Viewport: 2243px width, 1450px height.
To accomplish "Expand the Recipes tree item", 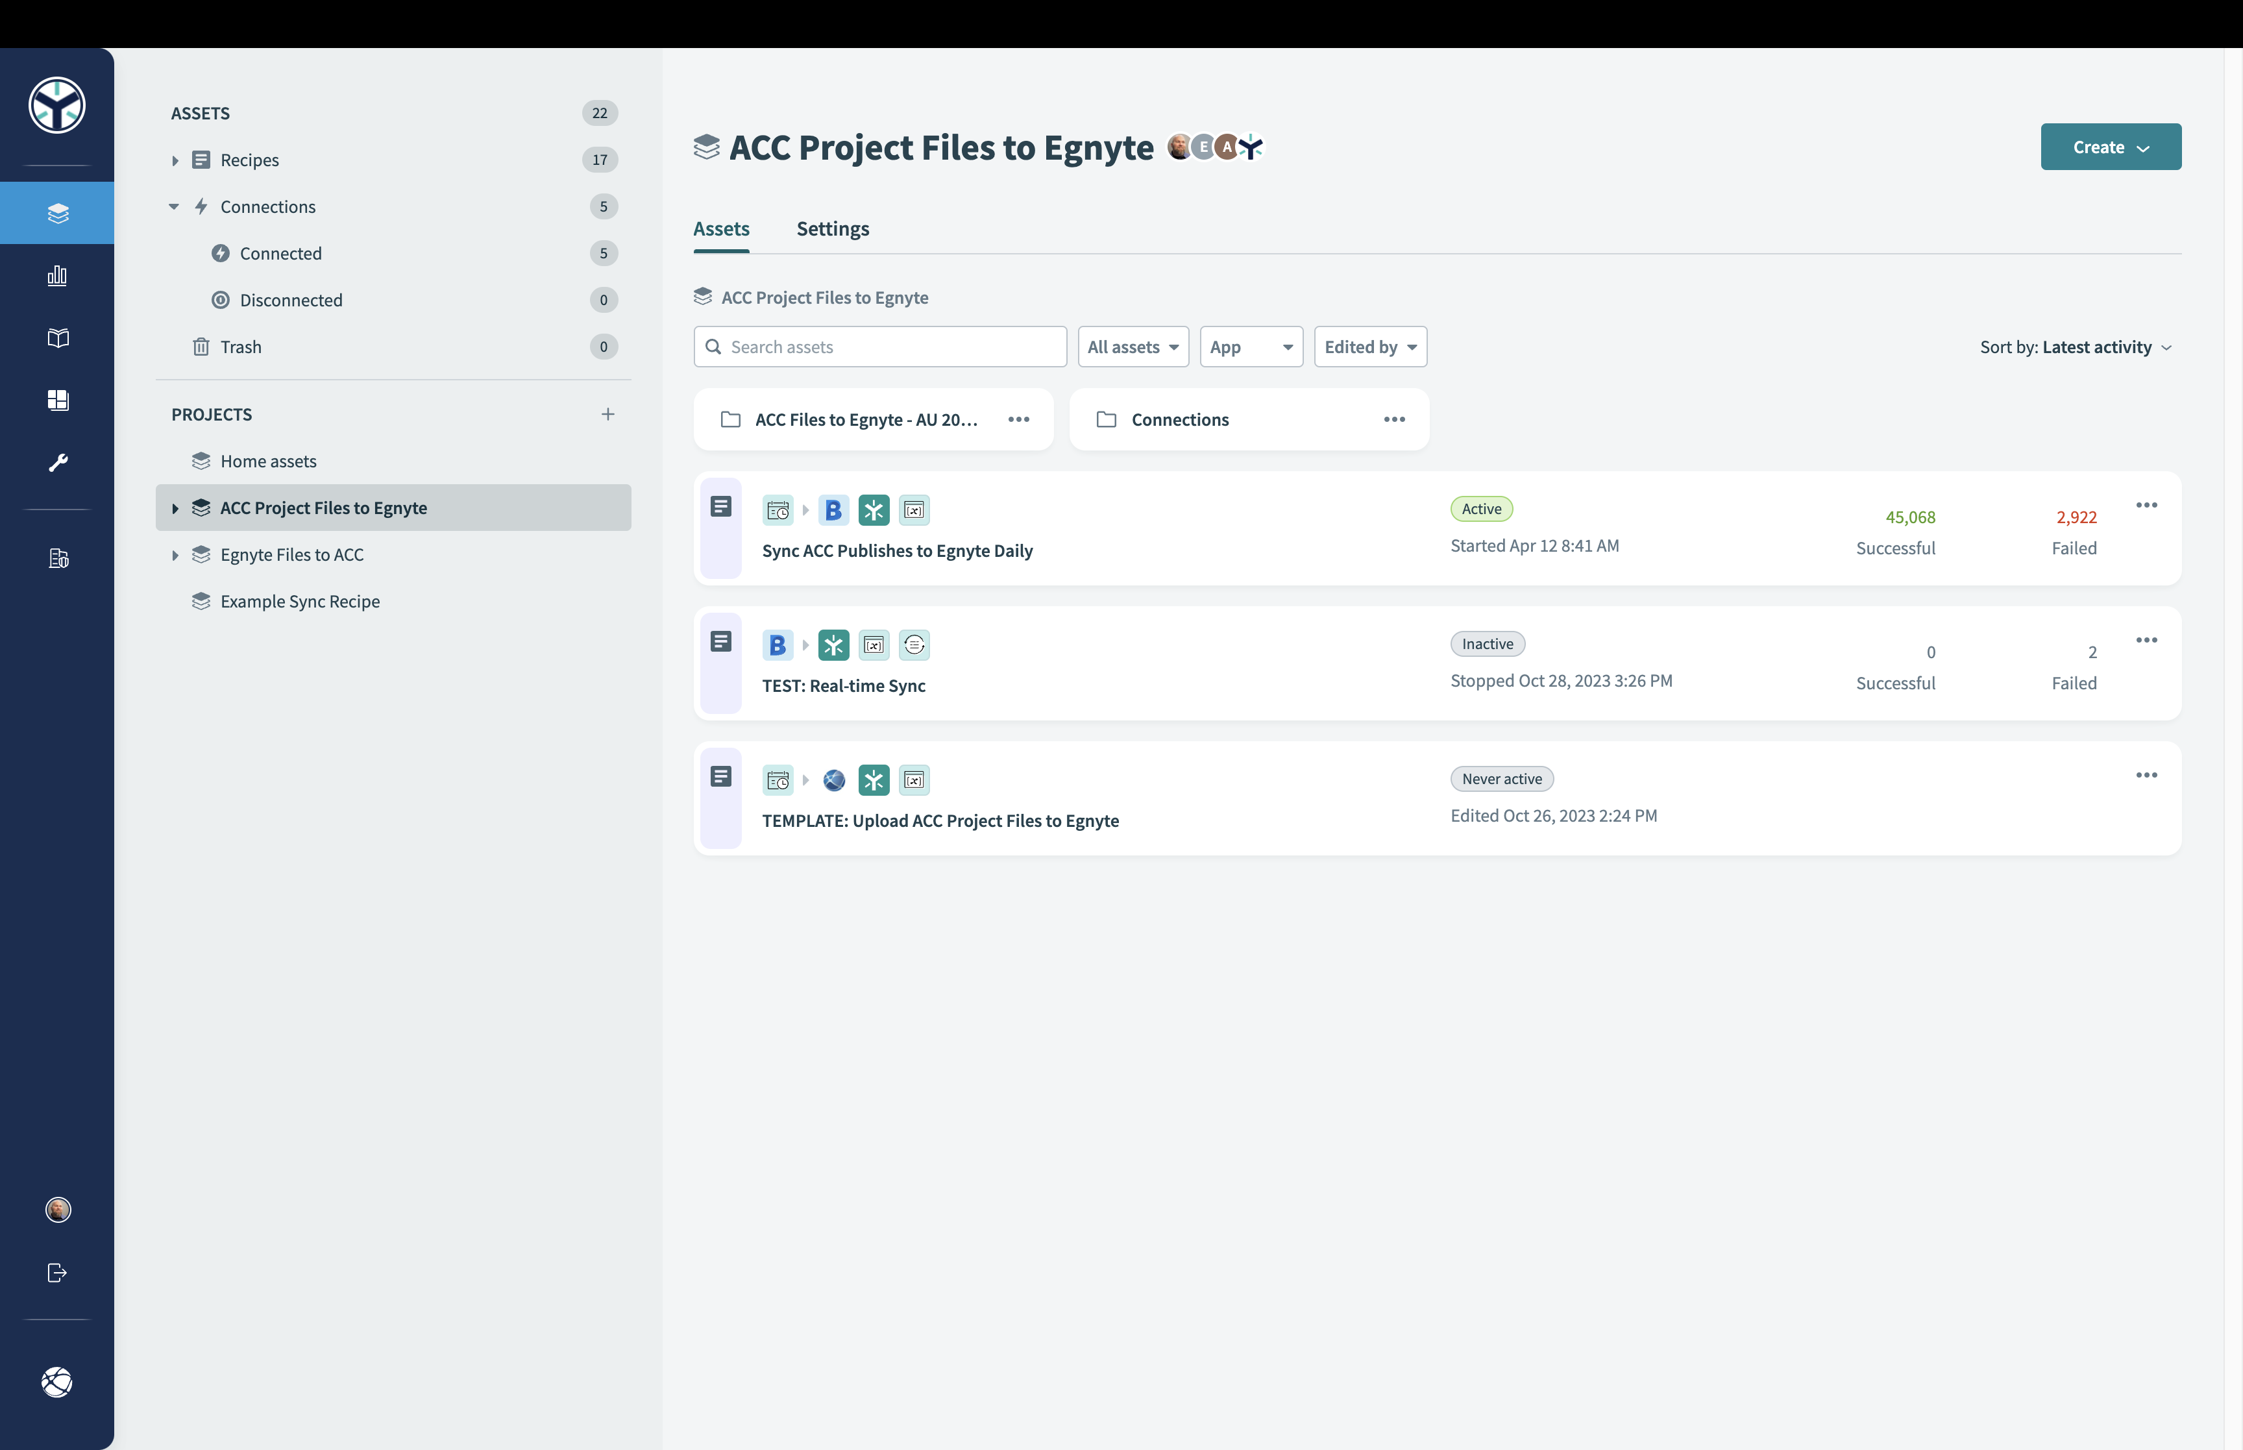I will point(175,160).
